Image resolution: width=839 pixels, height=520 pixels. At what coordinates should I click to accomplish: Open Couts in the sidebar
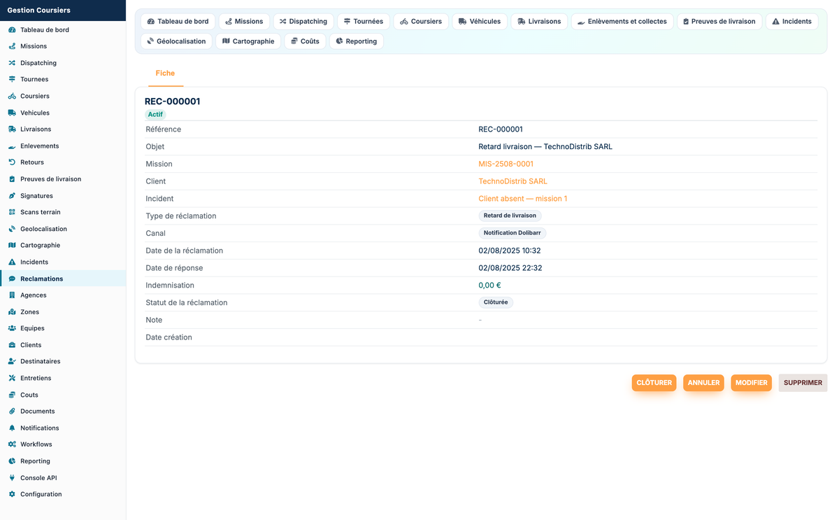29,395
